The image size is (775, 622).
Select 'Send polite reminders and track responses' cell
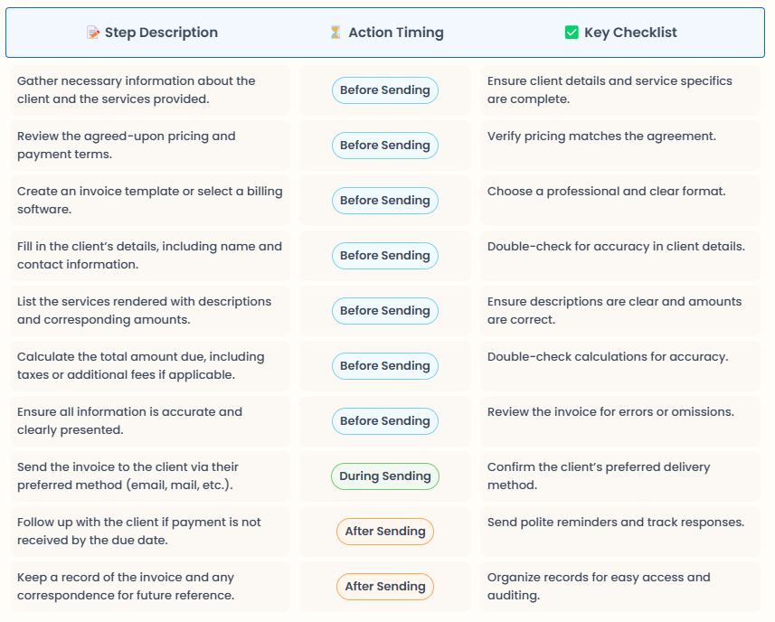coord(620,532)
